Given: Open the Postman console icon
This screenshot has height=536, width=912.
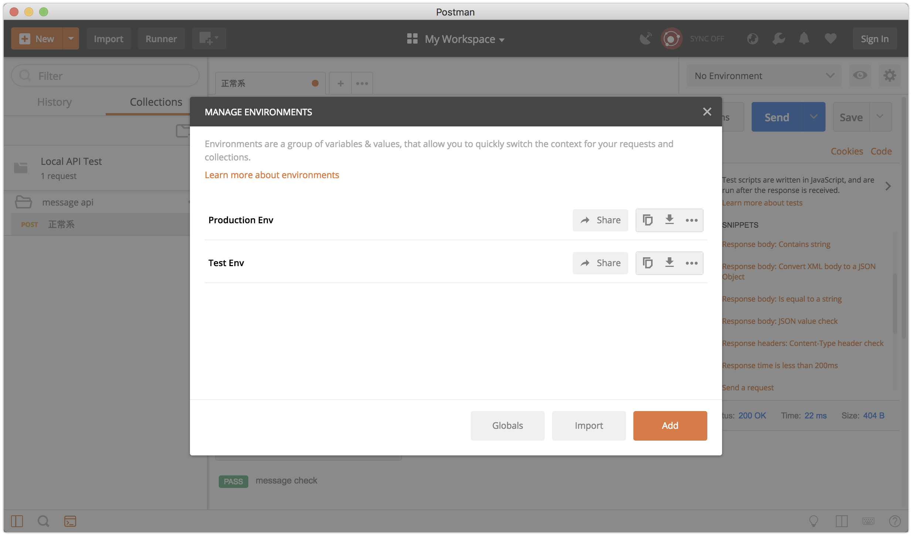Looking at the screenshot, I should pyautogui.click(x=70, y=521).
